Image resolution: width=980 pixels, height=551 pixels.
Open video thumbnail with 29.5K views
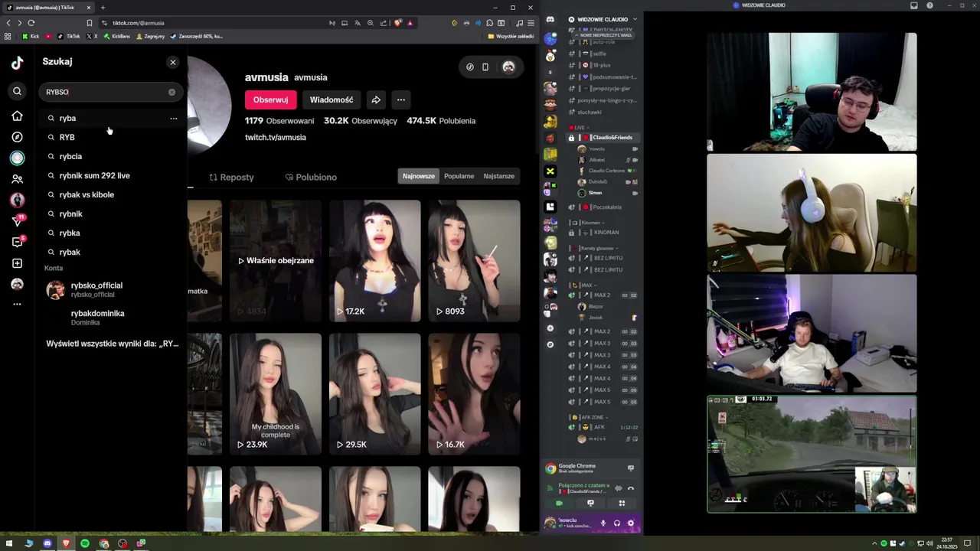[x=375, y=394]
